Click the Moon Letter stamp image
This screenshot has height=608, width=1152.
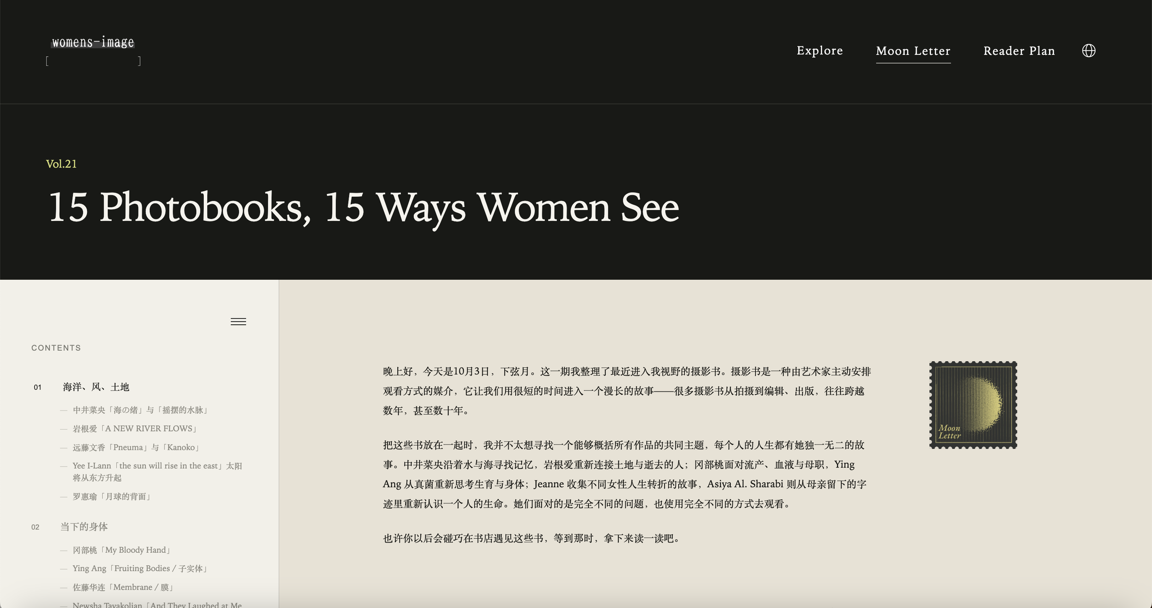point(973,405)
